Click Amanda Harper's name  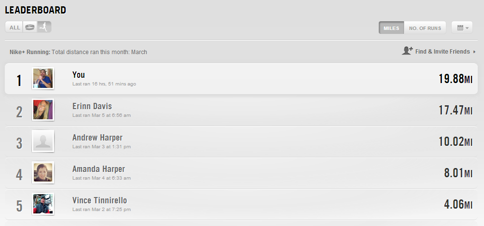pyautogui.click(x=98, y=169)
